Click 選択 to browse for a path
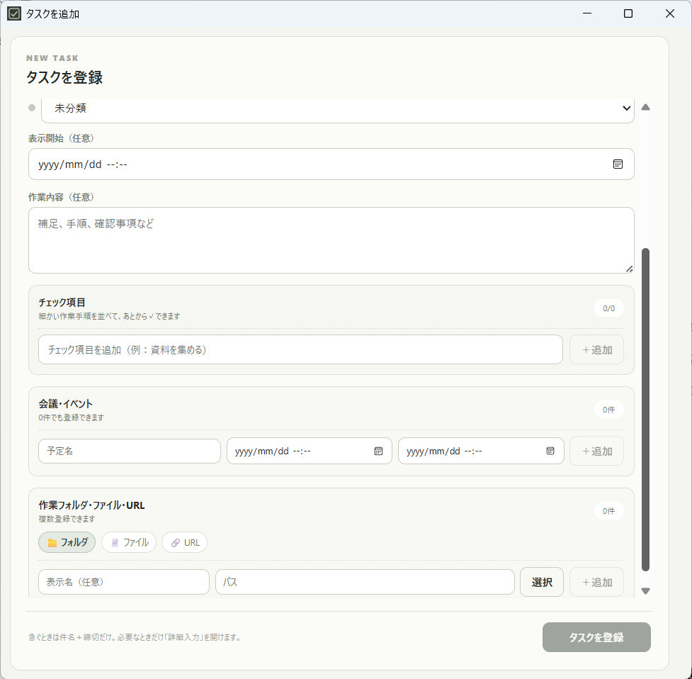This screenshot has width=692, height=679. coord(542,582)
